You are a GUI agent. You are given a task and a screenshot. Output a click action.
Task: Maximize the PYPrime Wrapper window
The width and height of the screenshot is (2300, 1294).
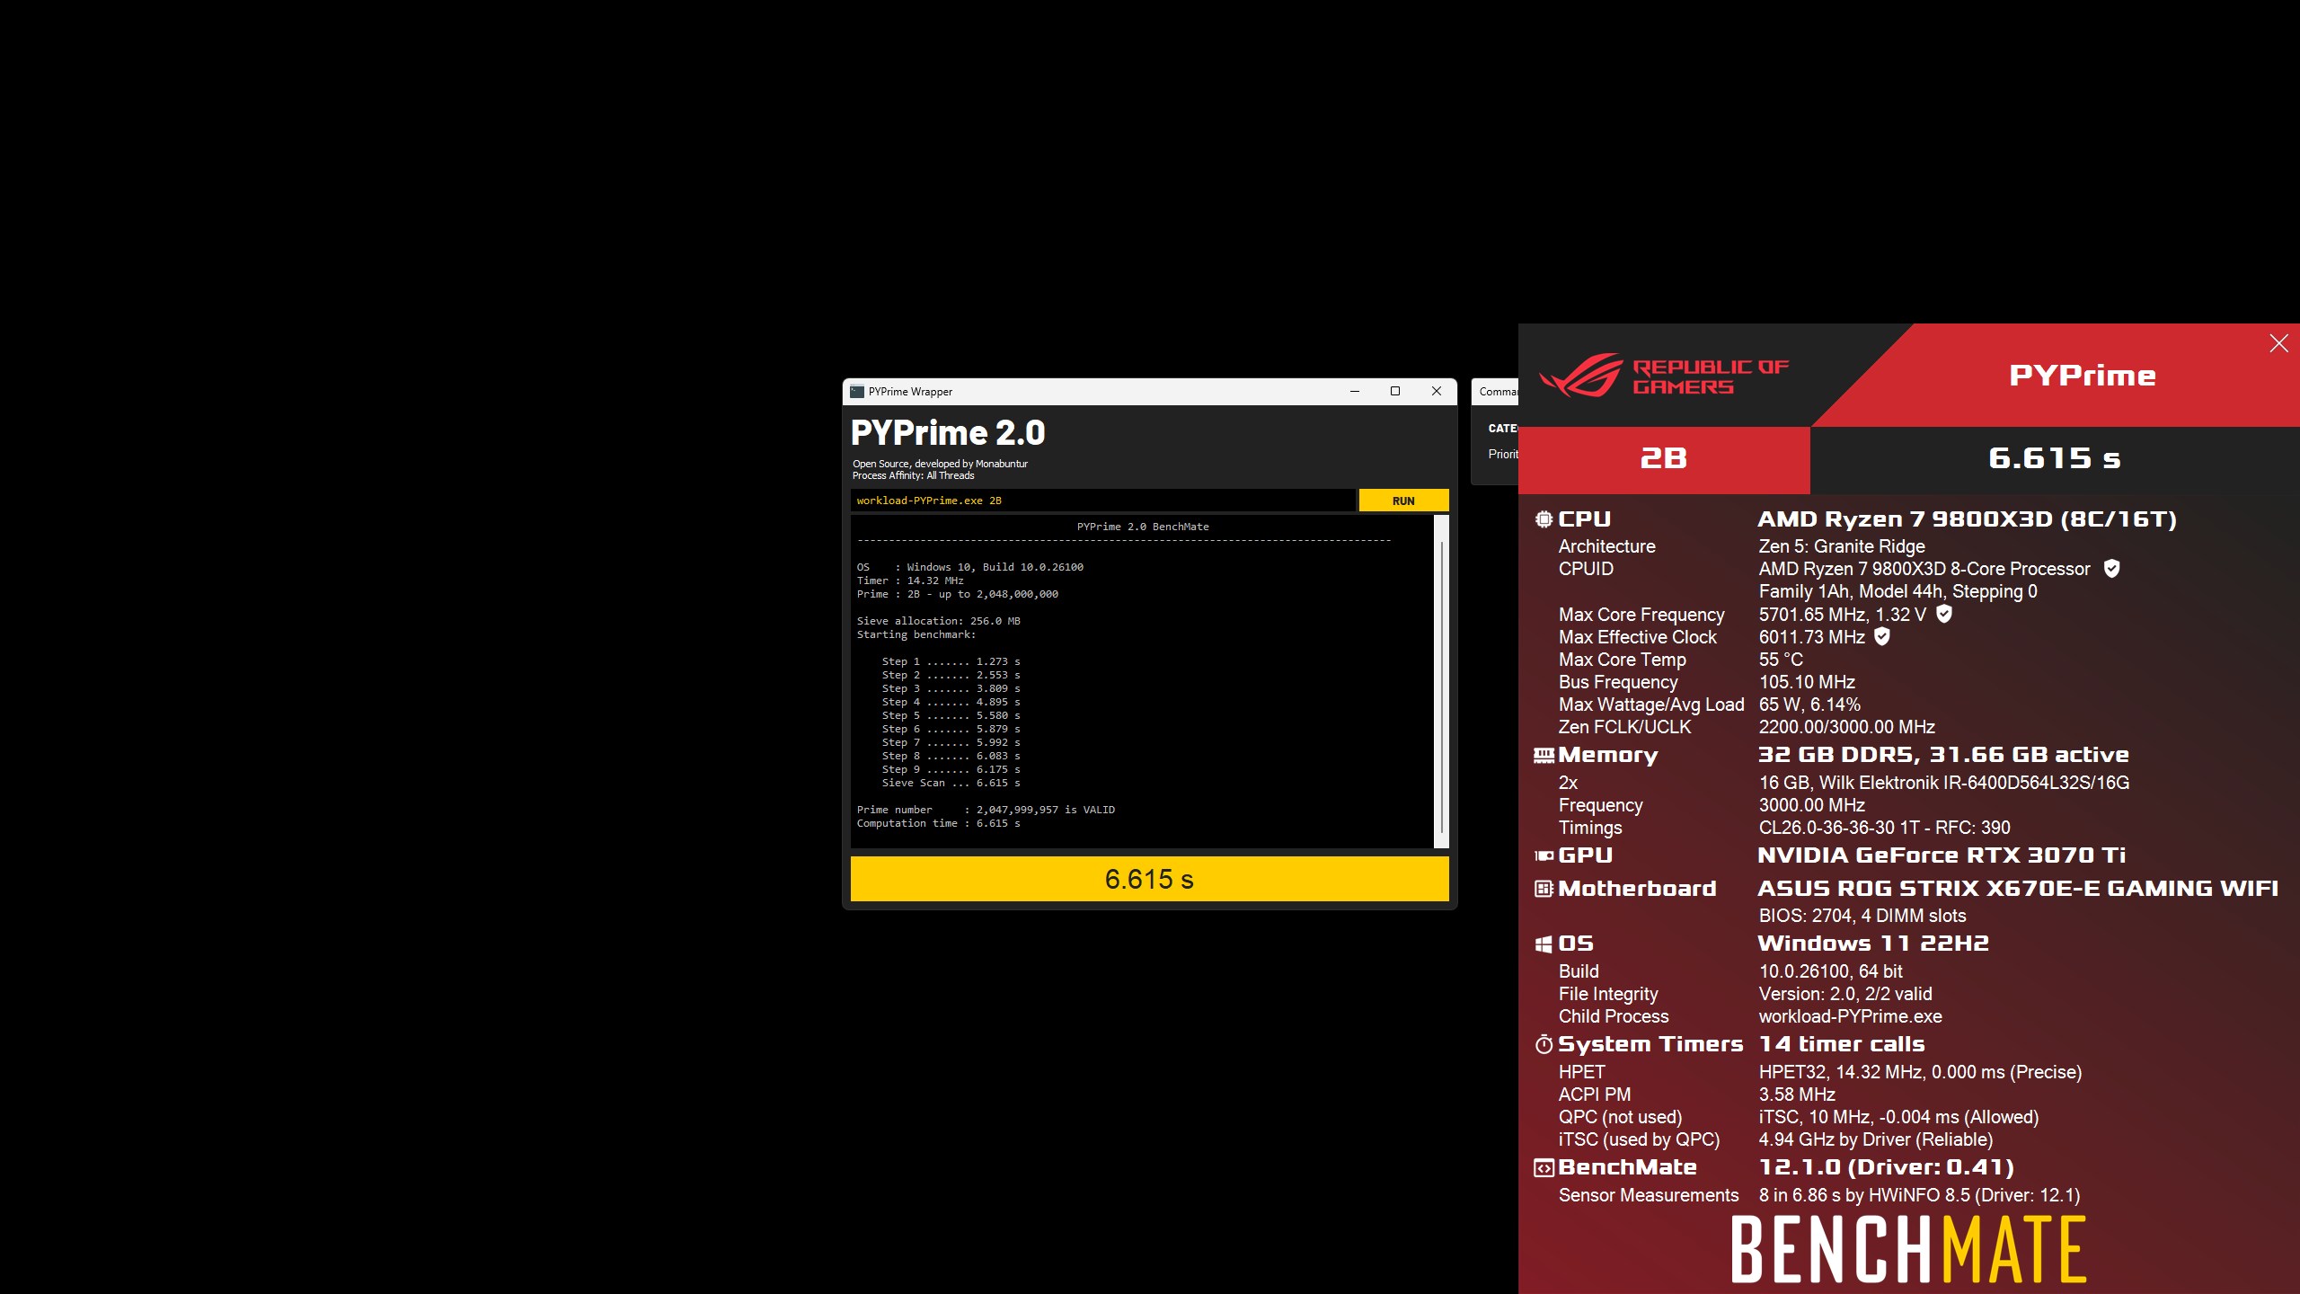coord(1395,391)
